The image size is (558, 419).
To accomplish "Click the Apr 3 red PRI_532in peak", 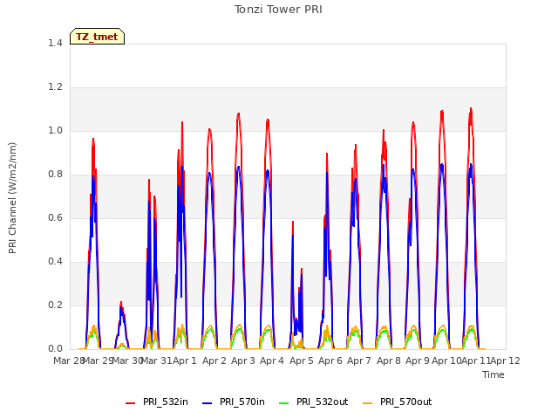I will tap(238, 114).
